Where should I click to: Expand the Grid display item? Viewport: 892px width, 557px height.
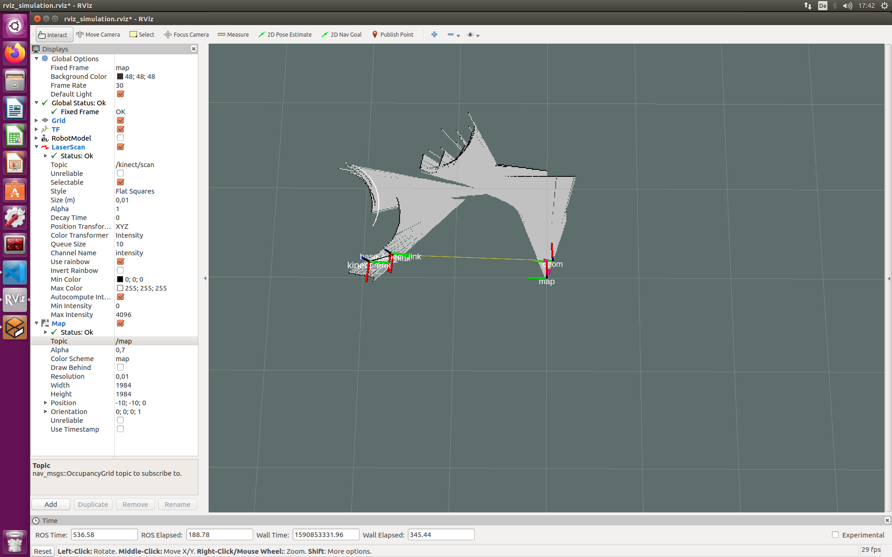click(x=37, y=120)
